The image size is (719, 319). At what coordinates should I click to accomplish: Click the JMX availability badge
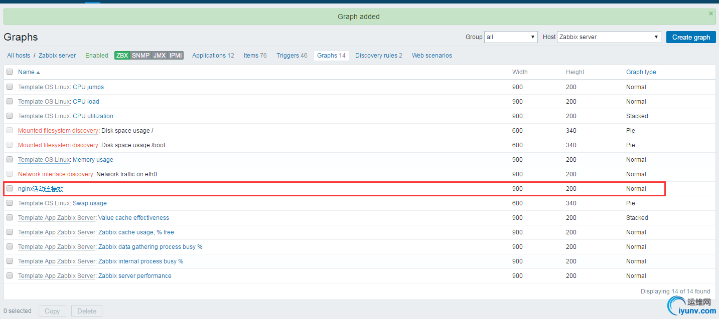159,56
